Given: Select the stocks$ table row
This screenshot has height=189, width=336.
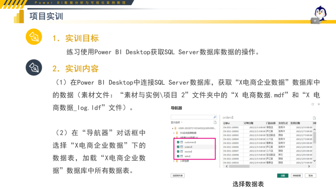Looking at the screenshot, I should click(194, 151).
